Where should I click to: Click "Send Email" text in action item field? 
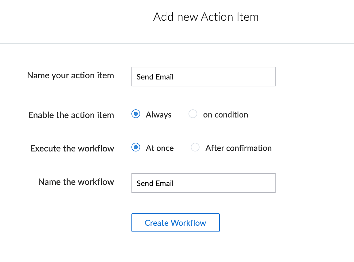[155, 77]
